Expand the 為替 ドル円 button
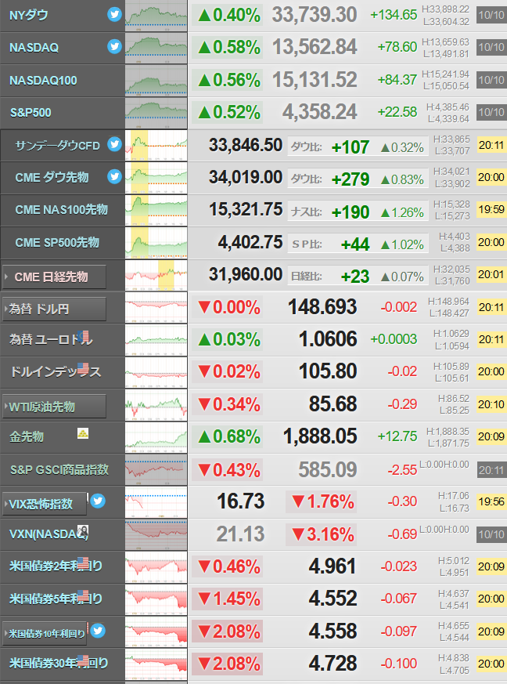The height and width of the screenshot is (684, 507). pyautogui.click(x=54, y=309)
